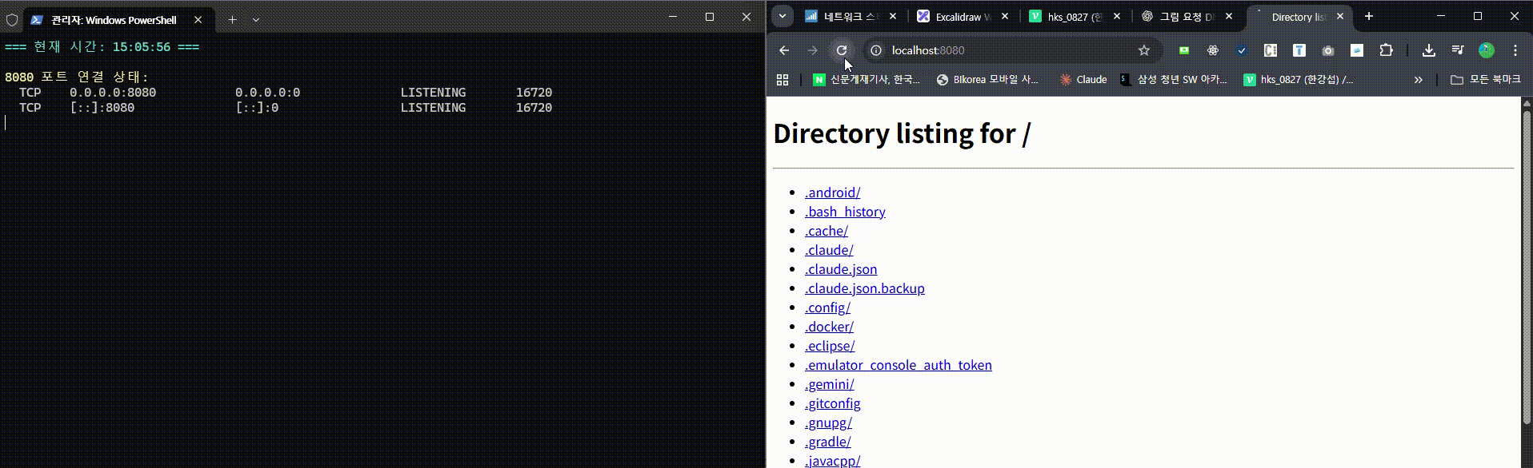Open the 모든 북마크 folder

click(1486, 80)
